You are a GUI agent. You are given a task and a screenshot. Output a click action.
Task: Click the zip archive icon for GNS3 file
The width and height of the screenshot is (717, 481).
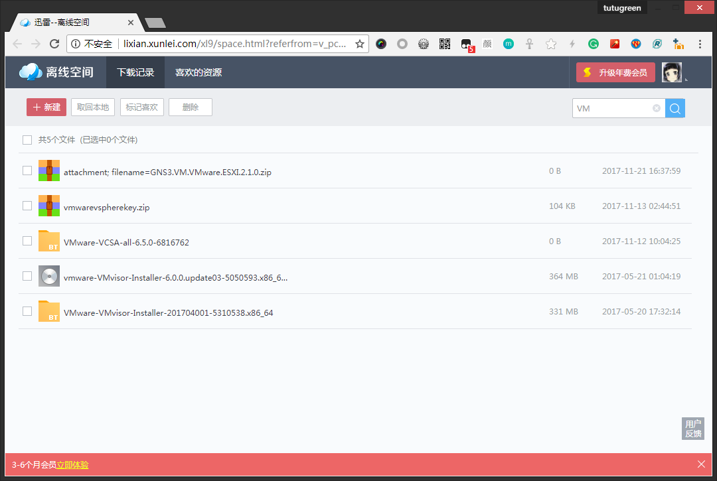[49, 171]
